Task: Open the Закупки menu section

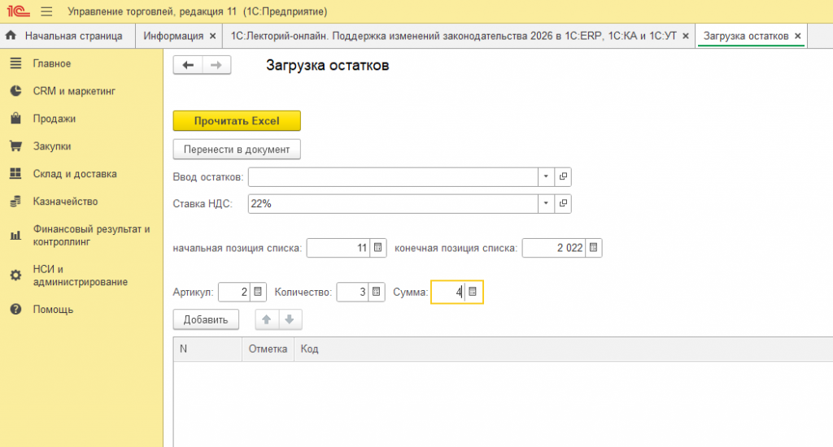Action: (52, 146)
